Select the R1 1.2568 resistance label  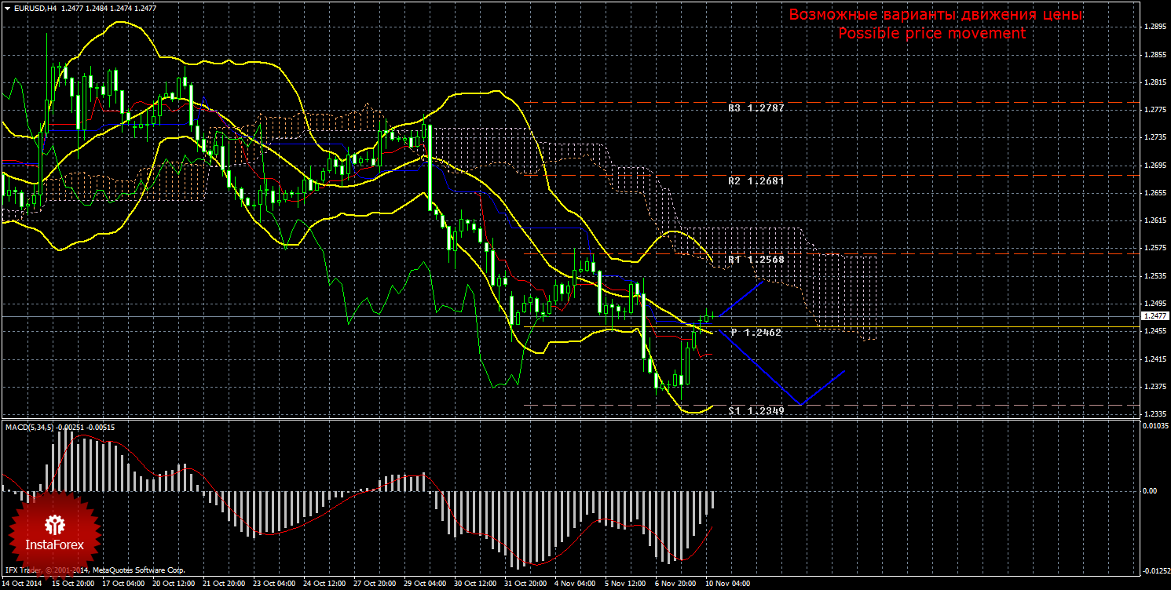[756, 259]
